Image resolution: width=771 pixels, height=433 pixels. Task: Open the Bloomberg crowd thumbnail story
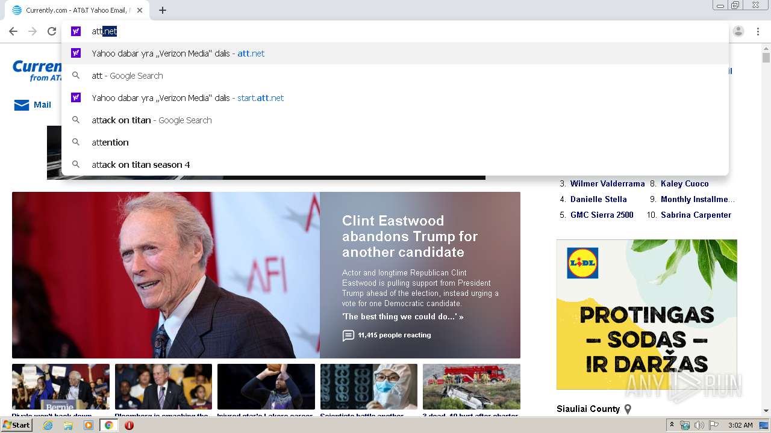[x=163, y=387]
